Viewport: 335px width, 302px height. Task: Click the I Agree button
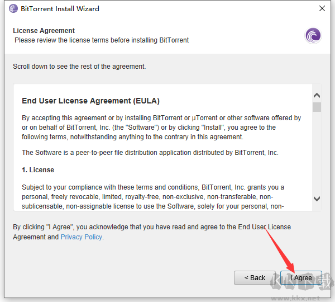coord(301,277)
